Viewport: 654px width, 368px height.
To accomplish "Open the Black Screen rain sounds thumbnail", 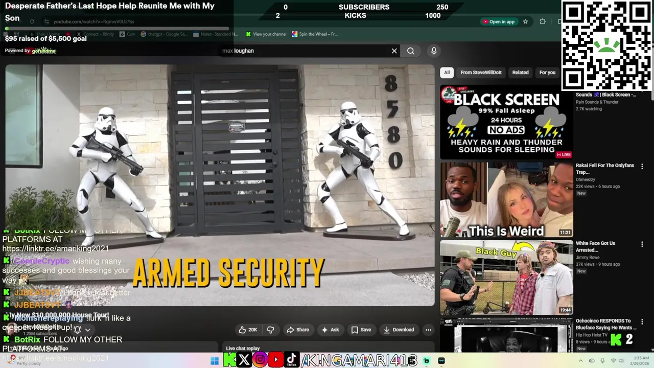I will [x=506, y=122].
